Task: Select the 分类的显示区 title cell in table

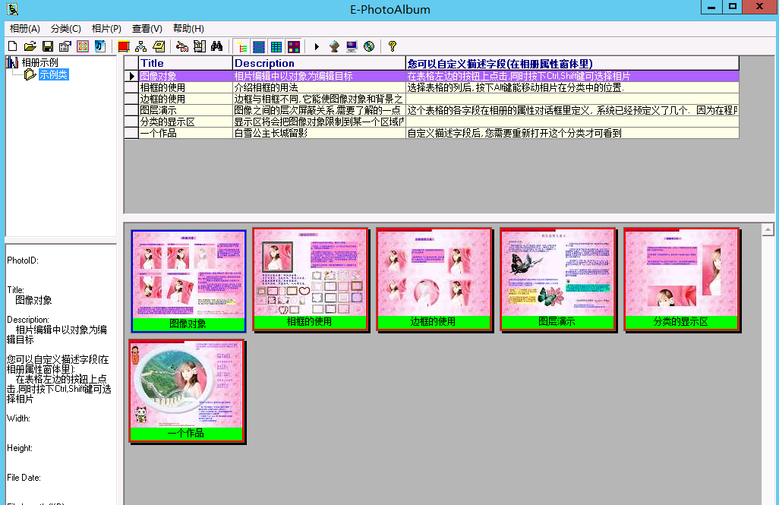Action: coord(185,122)
